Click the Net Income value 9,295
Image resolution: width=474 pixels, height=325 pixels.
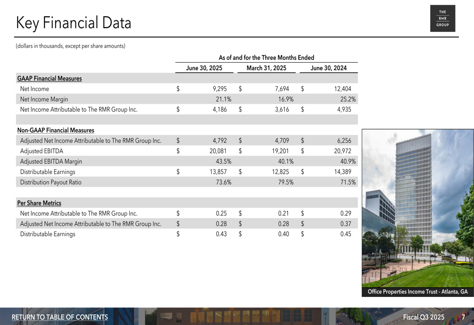point(220,89)
